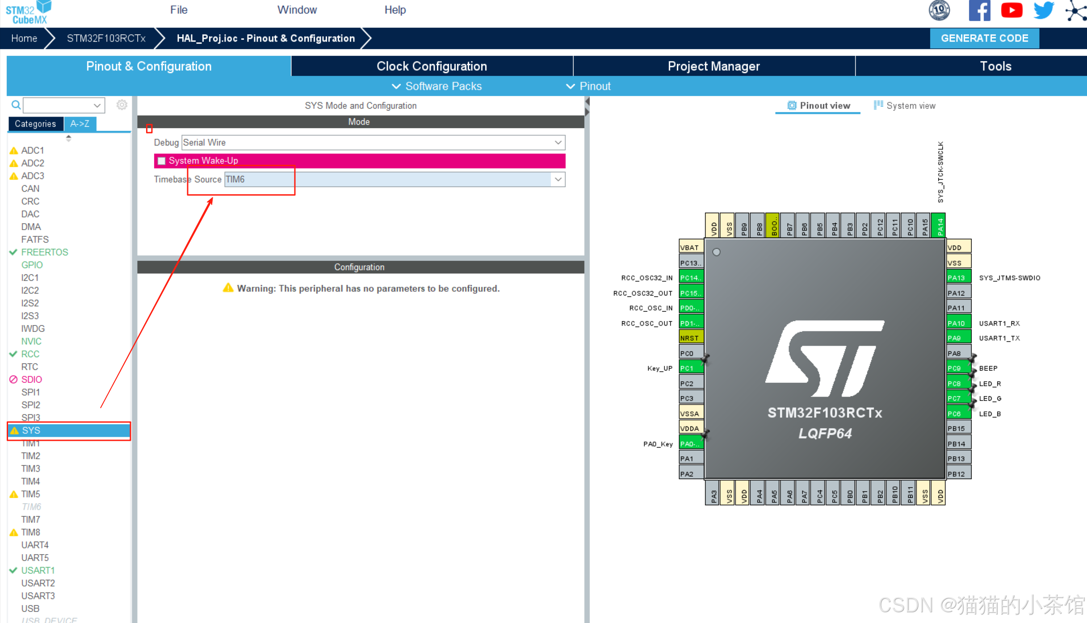1087x623 pixels.
Task: Click the PA14 pin on the chip
Action: tap(940, 226)
